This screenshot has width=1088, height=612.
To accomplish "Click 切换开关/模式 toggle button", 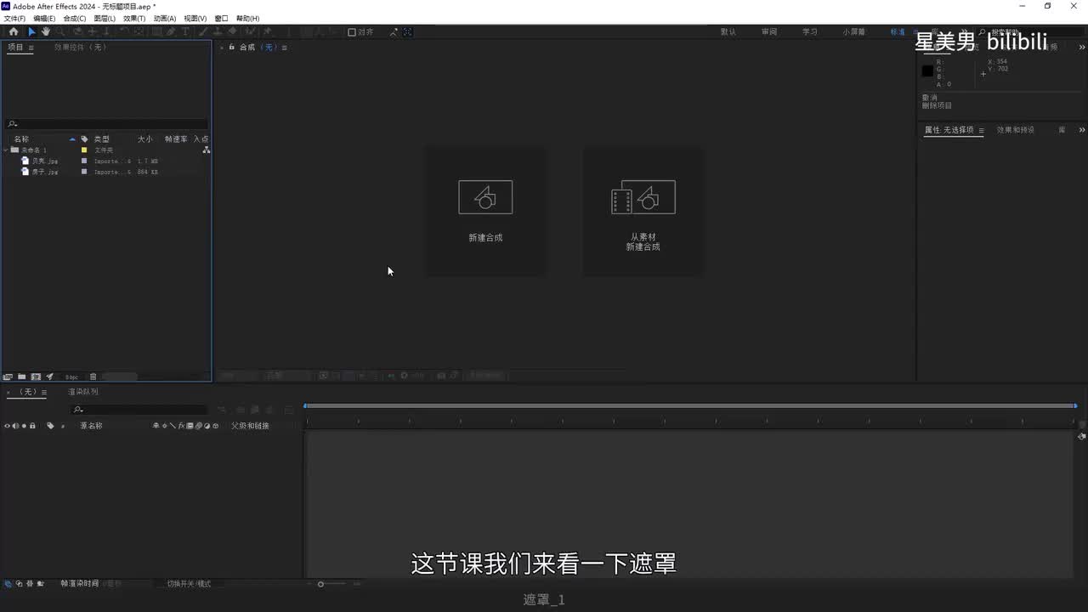I will [x=189, y=584].
